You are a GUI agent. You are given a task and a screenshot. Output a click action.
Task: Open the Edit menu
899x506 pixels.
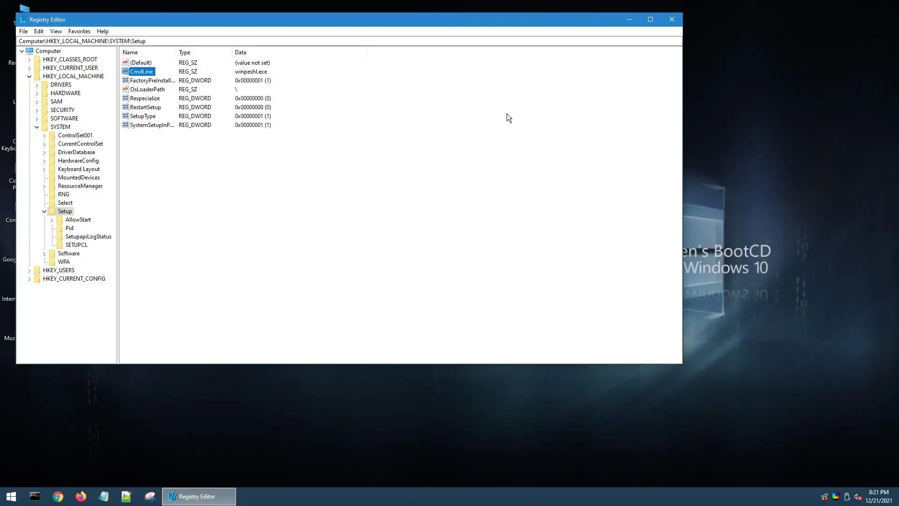38,31
